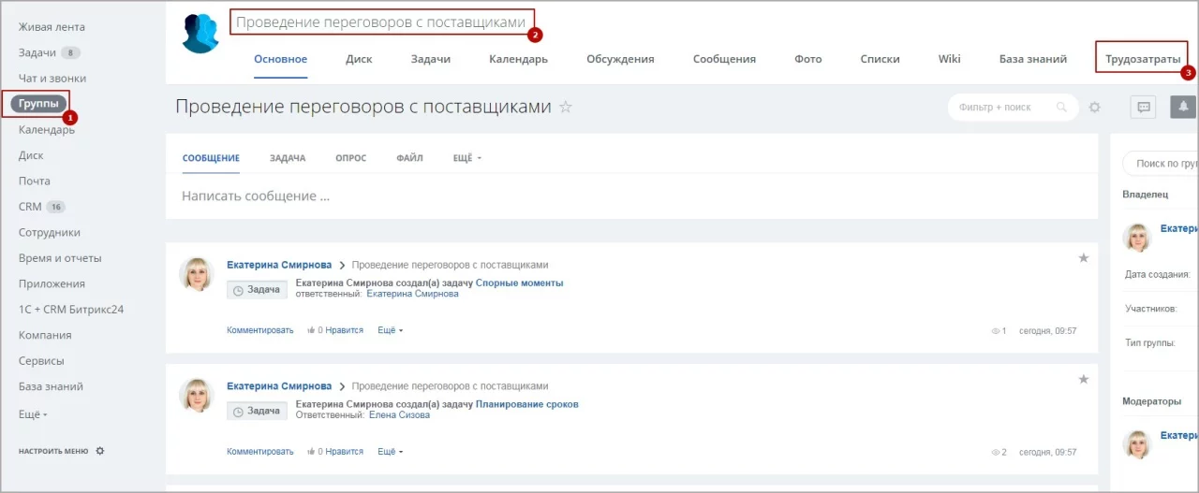The image size is (1199, 493).
Task: Click the group avatar icon in header
Action: (x=200, y=34)
